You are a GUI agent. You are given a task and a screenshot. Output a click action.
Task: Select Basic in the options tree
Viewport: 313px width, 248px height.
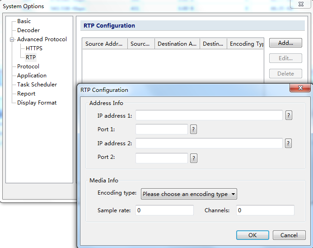pos(24,21)
